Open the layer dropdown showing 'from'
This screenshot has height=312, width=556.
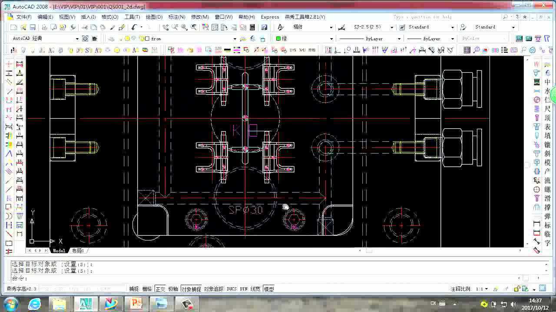[235, 39]
